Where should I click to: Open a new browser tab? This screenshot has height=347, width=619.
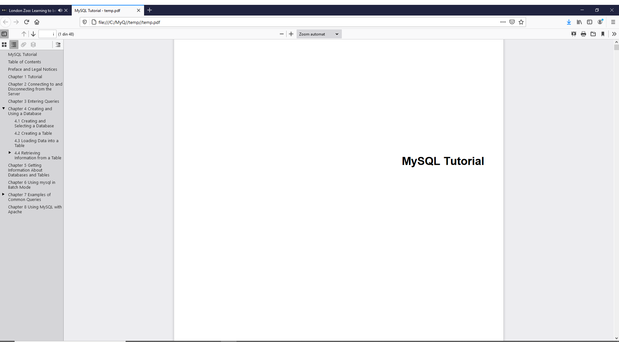[x=150, y=10]
